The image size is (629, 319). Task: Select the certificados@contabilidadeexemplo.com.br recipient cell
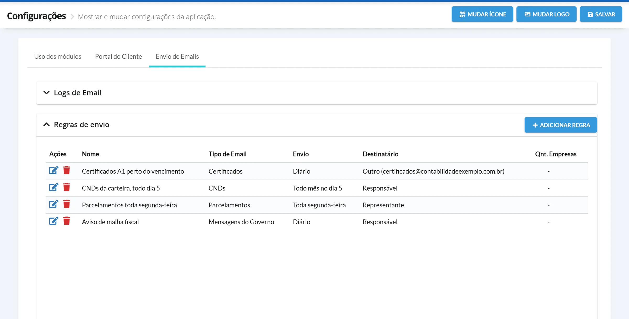(x=433, y=171)
